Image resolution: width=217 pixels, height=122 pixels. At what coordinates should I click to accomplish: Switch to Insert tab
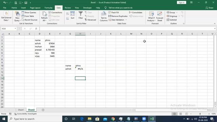(x=23, y=8)
